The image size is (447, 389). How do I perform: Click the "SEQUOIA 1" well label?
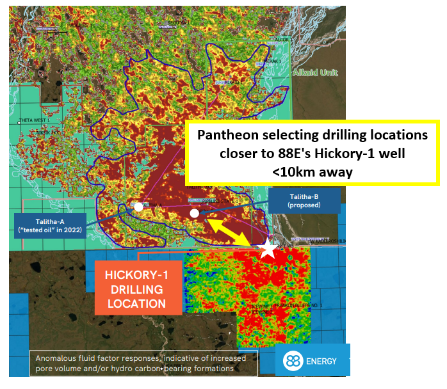178,22
